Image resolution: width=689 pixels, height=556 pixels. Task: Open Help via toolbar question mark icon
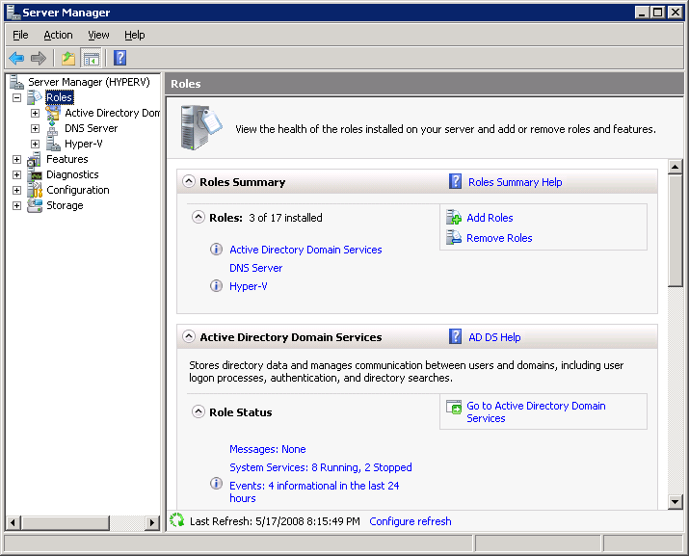[x=119, y=58]
